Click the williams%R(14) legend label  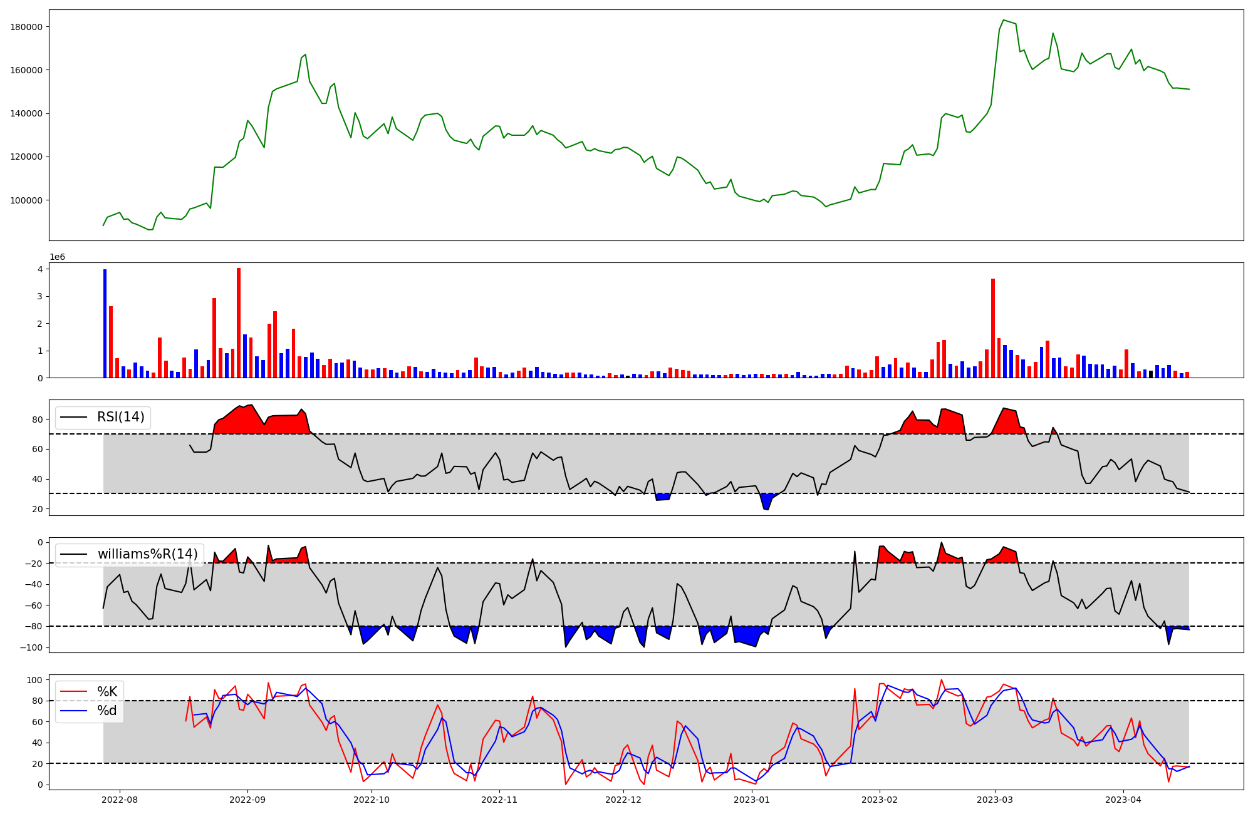click(147, 554)
